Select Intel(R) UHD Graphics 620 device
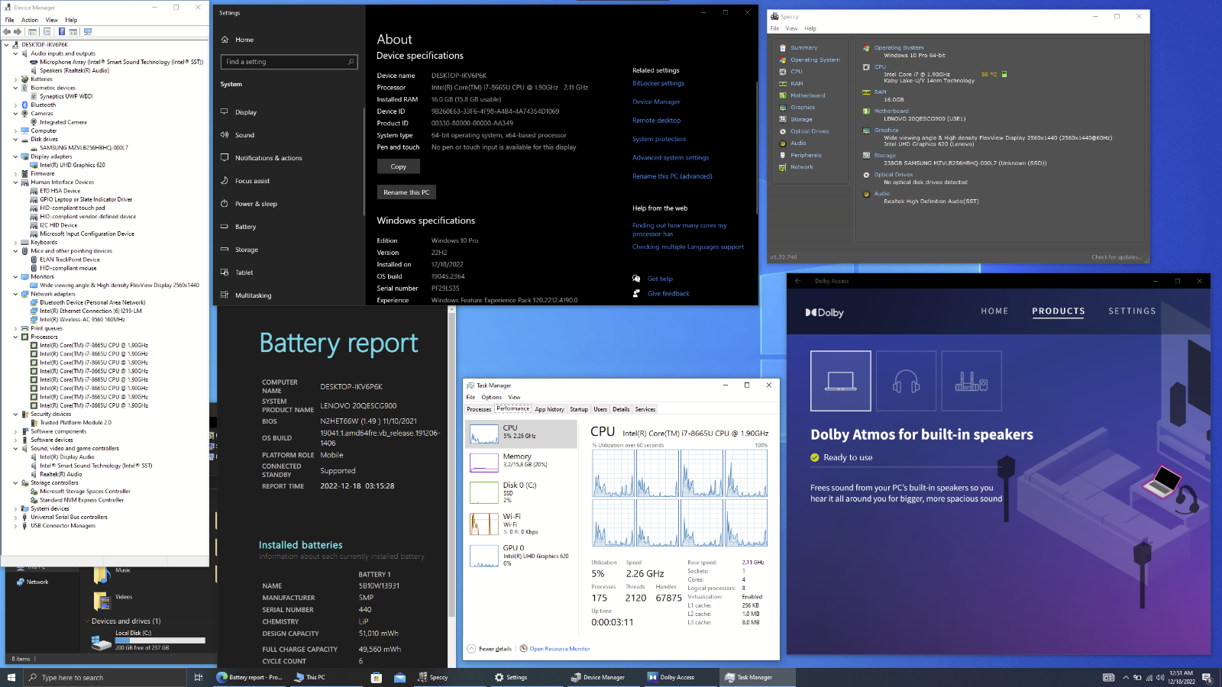The image size is (1222, 687). 73,165
